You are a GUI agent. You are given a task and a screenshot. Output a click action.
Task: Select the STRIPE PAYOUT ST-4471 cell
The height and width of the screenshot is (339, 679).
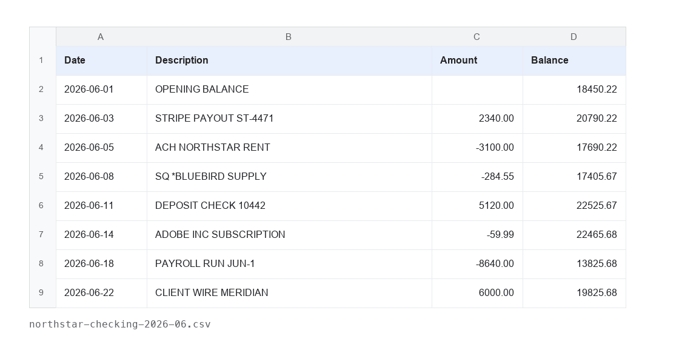point(289,119)
